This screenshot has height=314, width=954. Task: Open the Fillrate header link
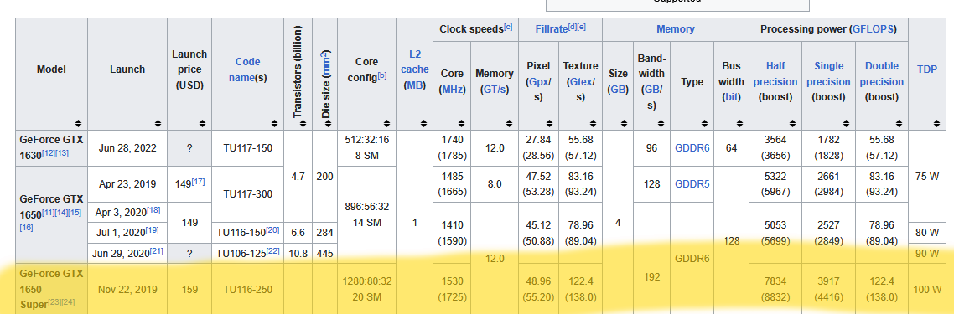click(x=551, y=29)
